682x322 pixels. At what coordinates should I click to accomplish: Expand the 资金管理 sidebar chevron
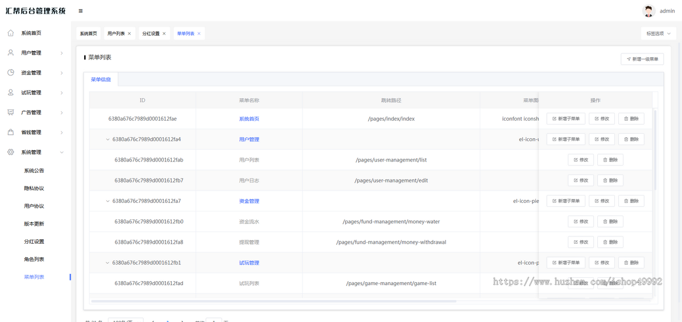click(x=62, y=73)
